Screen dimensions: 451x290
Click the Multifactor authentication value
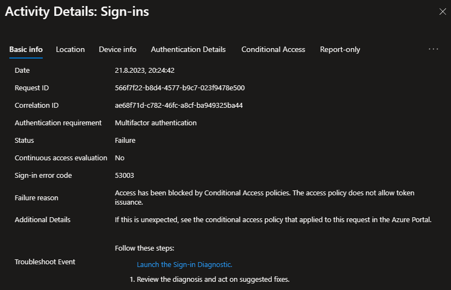tap(156, 123)
